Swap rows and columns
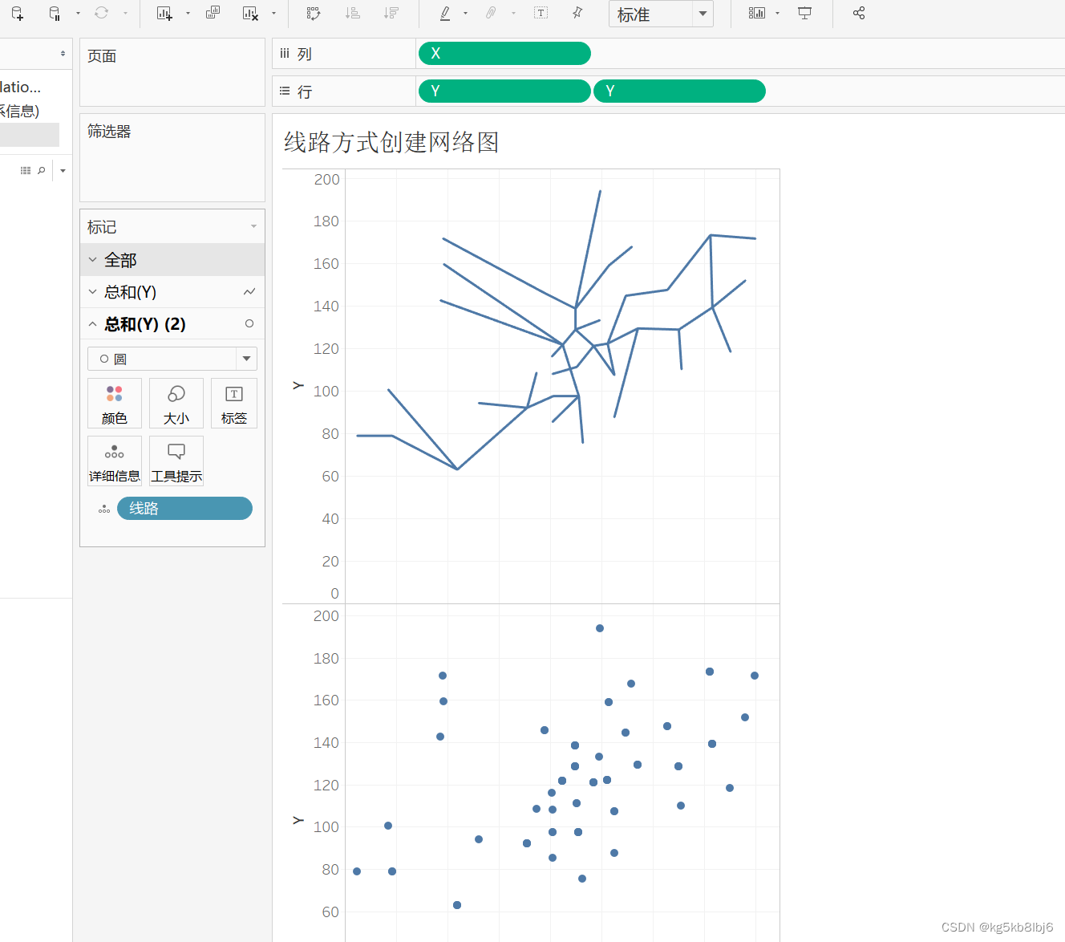The image size is (1065, 942). tap(314, 13)
